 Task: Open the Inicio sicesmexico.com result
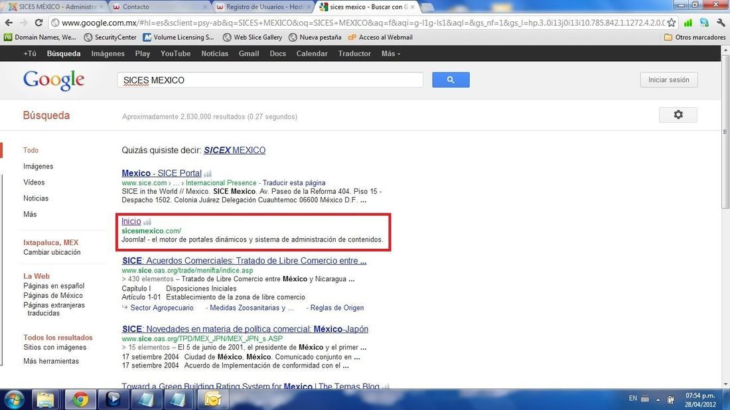click(x=131, y=222)
